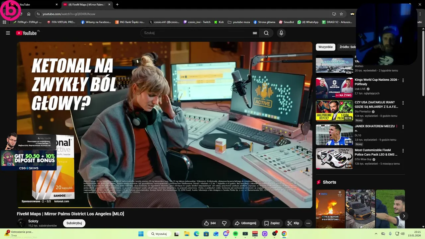Go to YouTube home via logo

(27, 33)
